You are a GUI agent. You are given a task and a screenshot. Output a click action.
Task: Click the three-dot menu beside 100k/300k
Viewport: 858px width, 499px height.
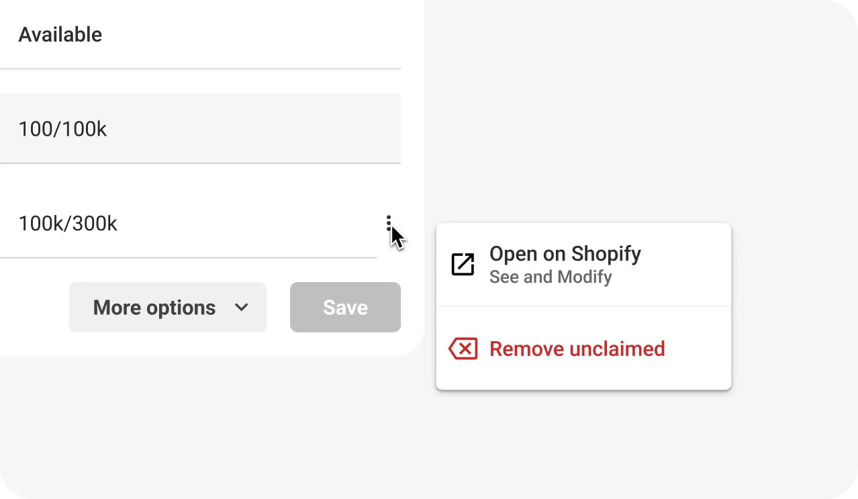pos(389,223)
